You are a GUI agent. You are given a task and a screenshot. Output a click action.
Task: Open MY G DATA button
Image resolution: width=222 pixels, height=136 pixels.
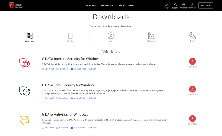(x=206, y=5)
